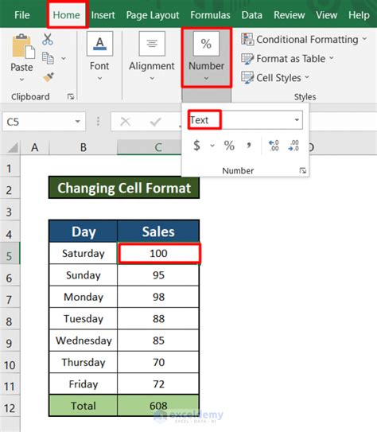Expand the Text number format dropdown

point(297,120)
